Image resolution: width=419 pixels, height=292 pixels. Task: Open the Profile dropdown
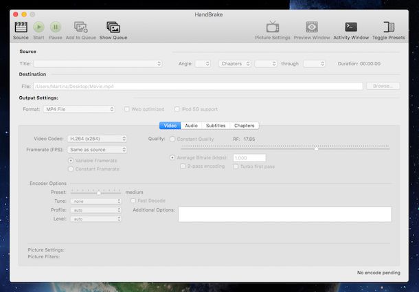point(96,210)
